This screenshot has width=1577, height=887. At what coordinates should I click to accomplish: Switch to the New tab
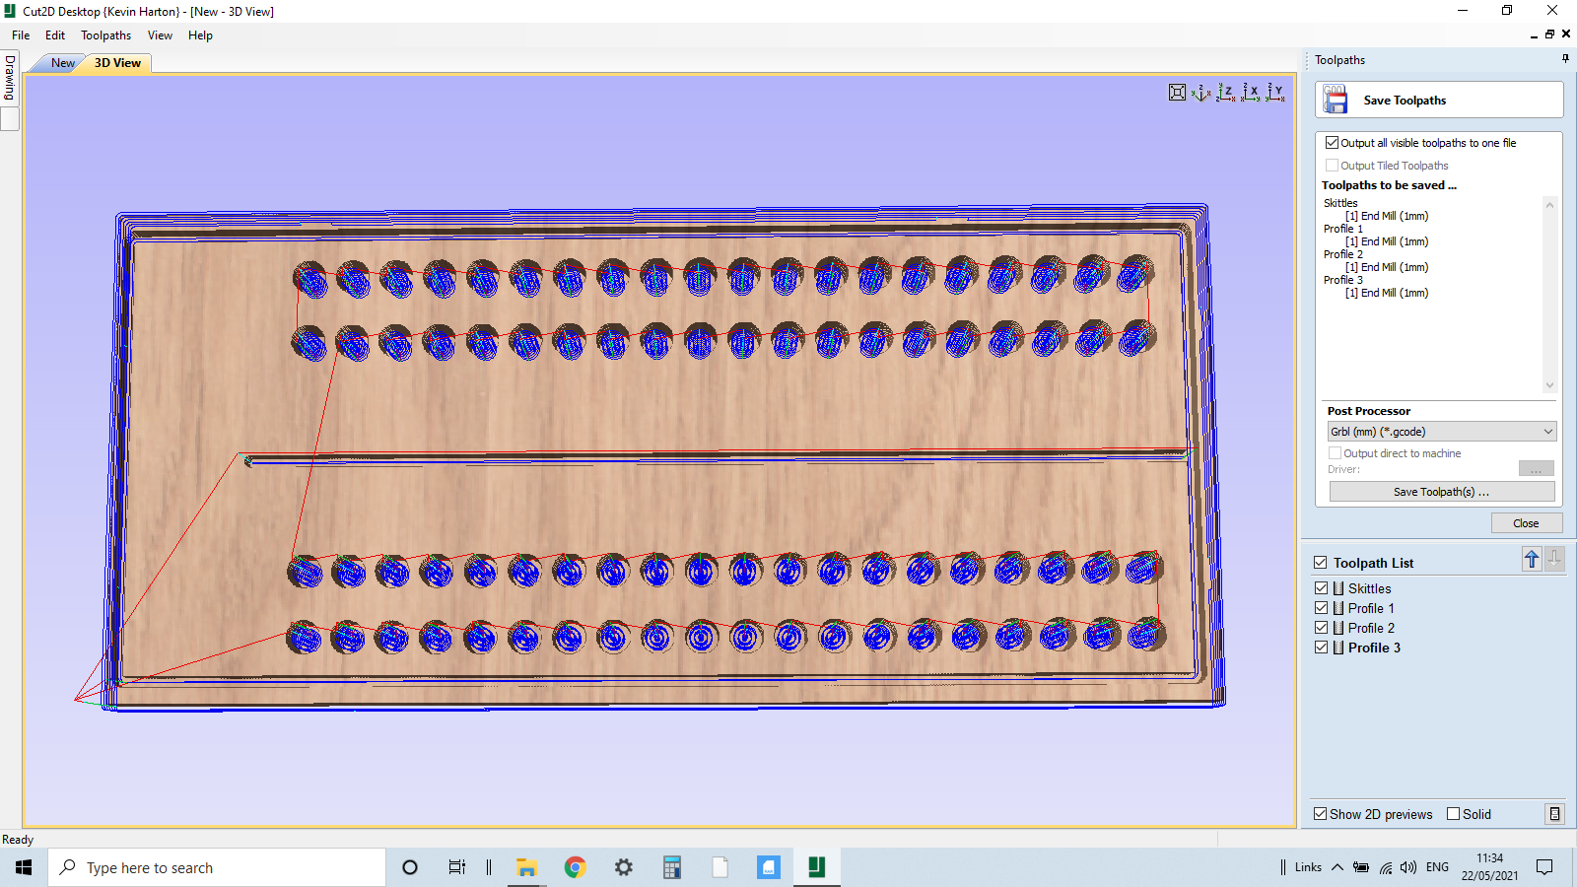pos(61,62)
